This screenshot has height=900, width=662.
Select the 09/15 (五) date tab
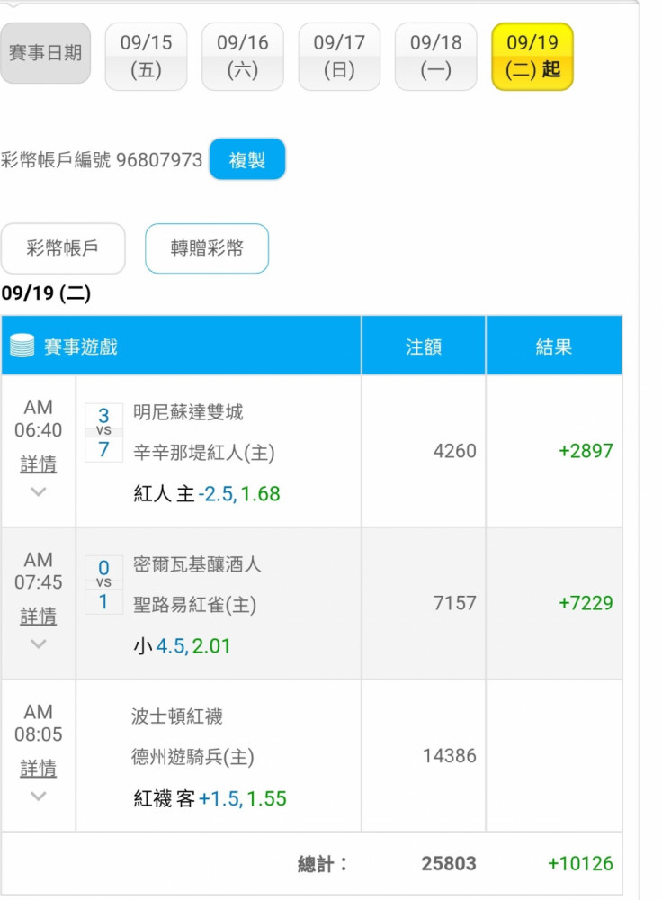click(x=146, y=56)
